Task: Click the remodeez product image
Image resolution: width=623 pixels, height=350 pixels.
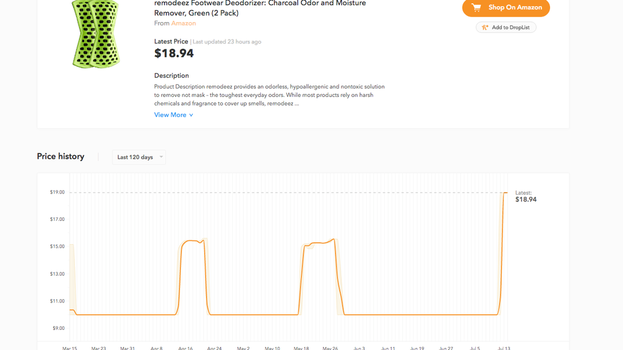Action: coord(96,34)
